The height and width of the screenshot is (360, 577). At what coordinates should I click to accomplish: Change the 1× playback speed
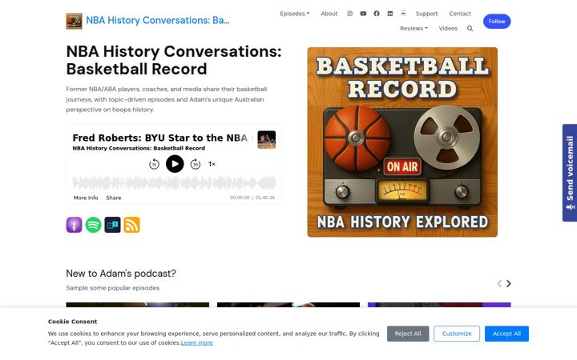pos(212,164)
